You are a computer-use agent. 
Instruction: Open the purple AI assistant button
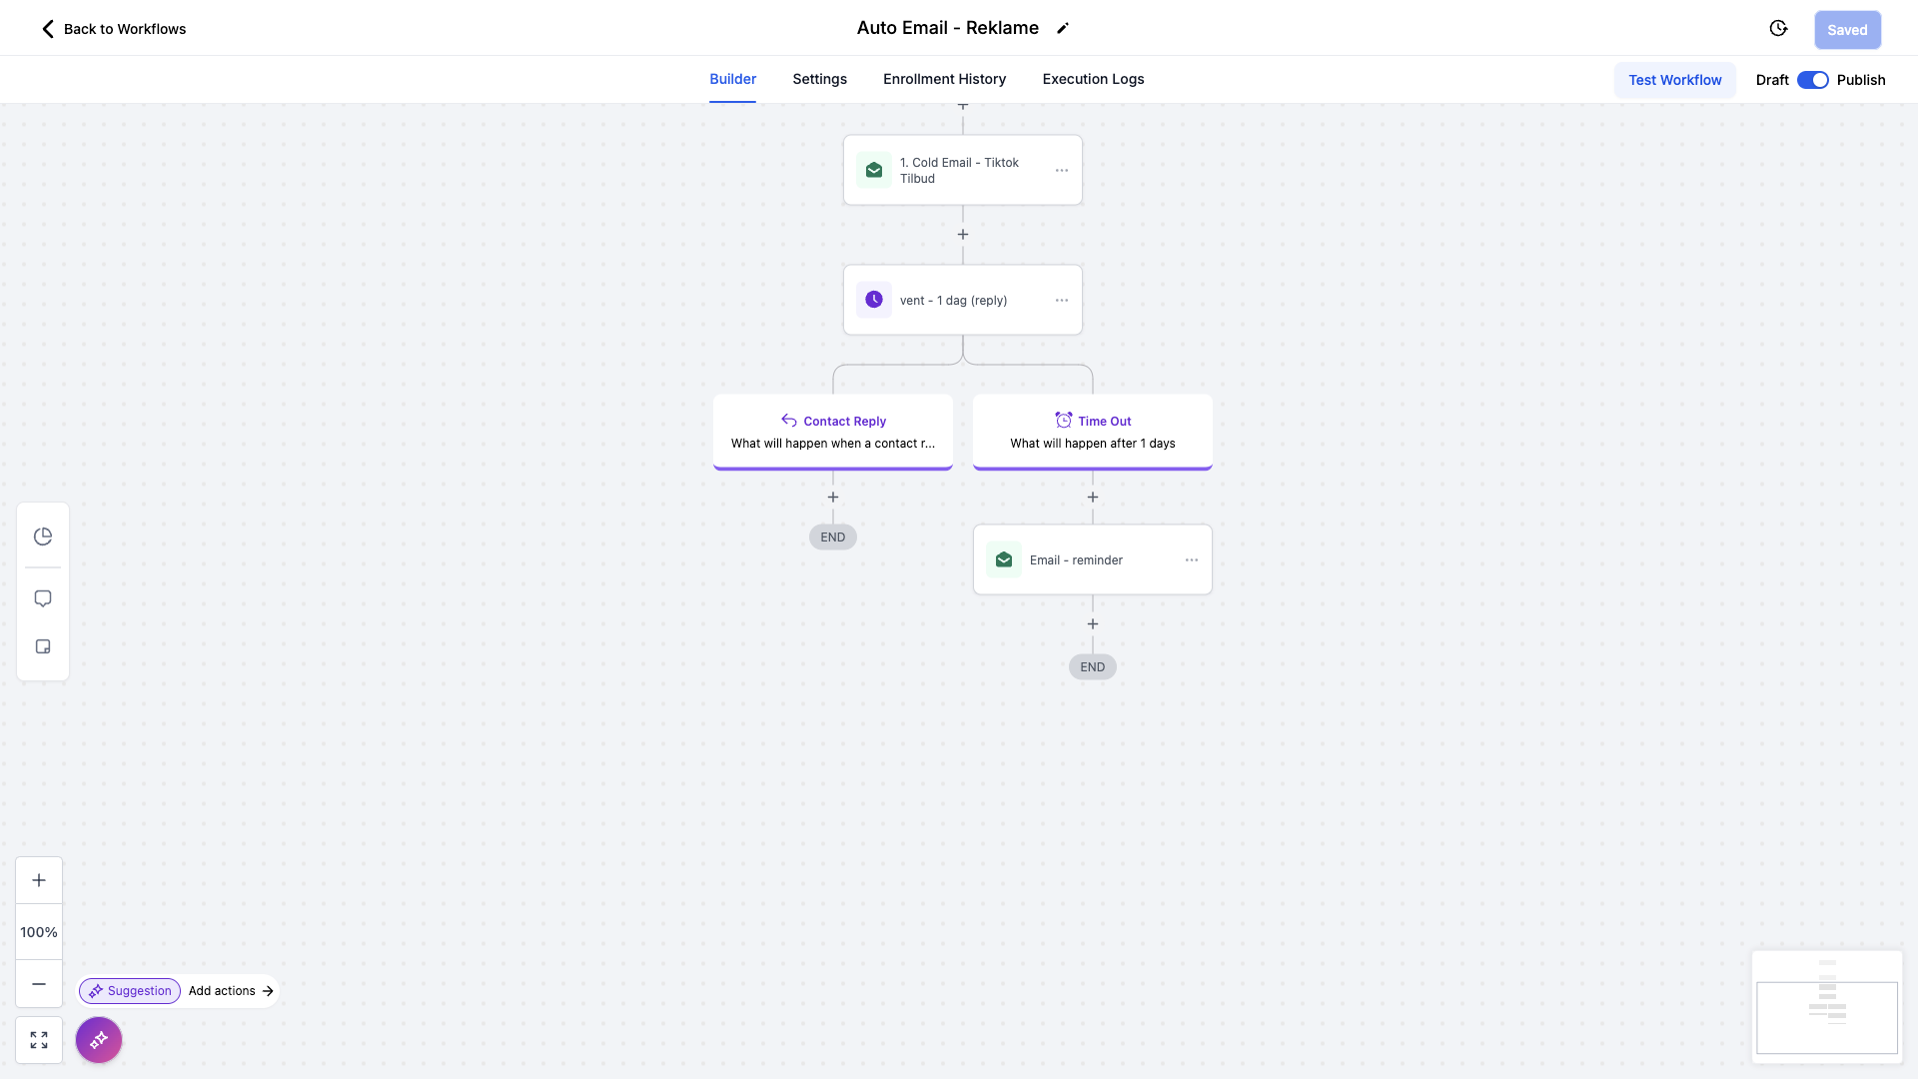tap(99, 1040)
